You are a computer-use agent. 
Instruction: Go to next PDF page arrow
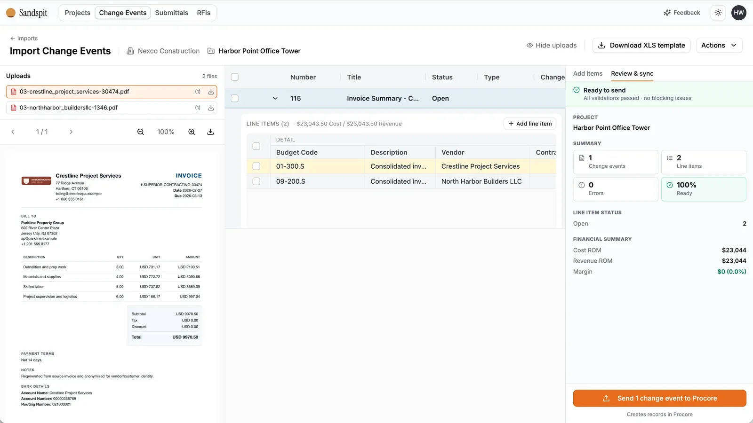click(71, 132)
